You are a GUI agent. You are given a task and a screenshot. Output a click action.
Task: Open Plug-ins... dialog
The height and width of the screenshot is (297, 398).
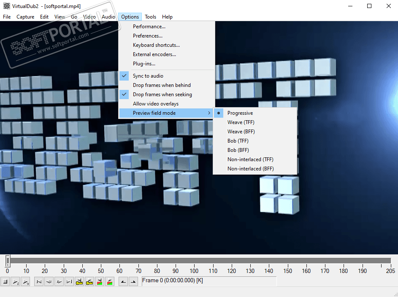(x=167, y=64)
